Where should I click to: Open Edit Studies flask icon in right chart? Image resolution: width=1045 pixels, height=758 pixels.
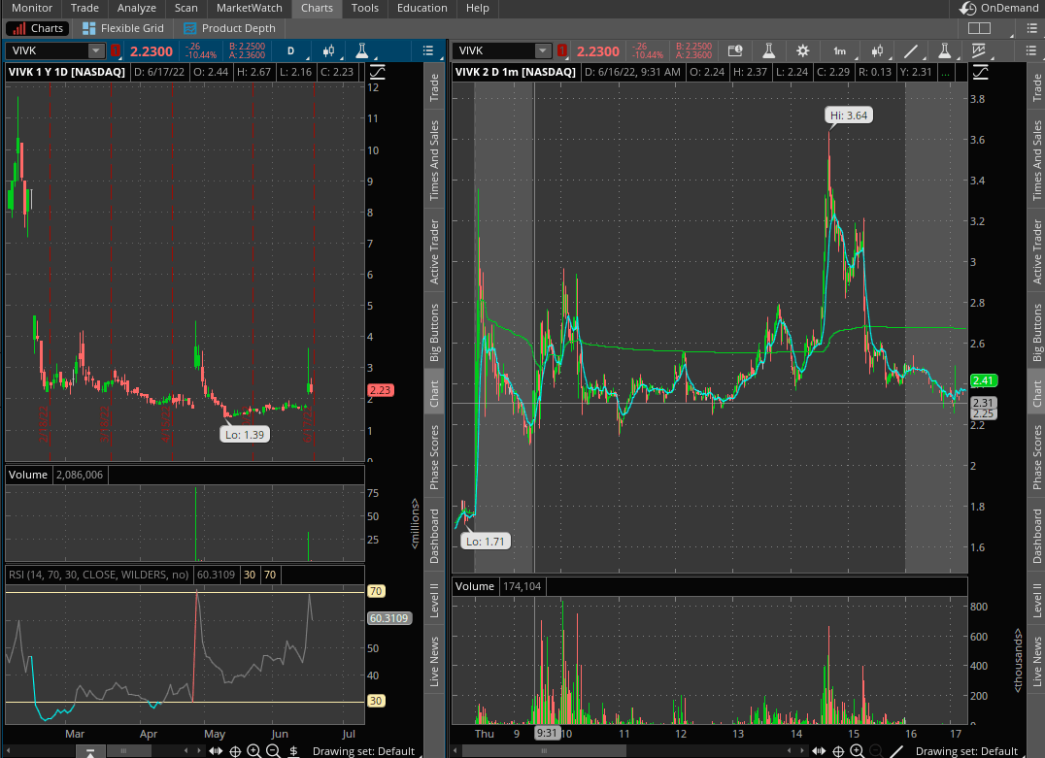[768, 51]
